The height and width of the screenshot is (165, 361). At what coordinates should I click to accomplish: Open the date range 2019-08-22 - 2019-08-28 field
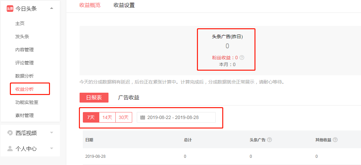pos(176,117)
